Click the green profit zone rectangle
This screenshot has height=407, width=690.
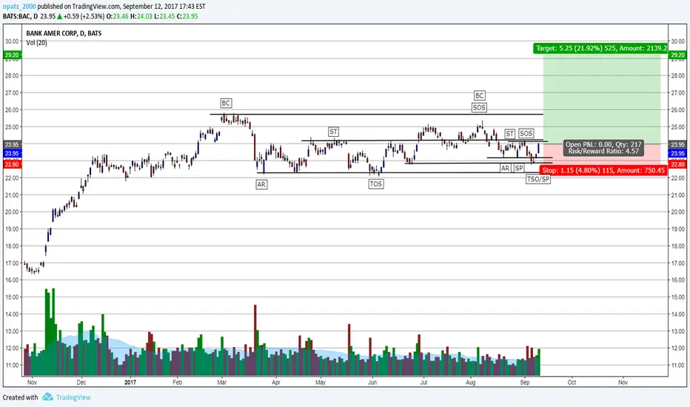(x=602, y=99)
